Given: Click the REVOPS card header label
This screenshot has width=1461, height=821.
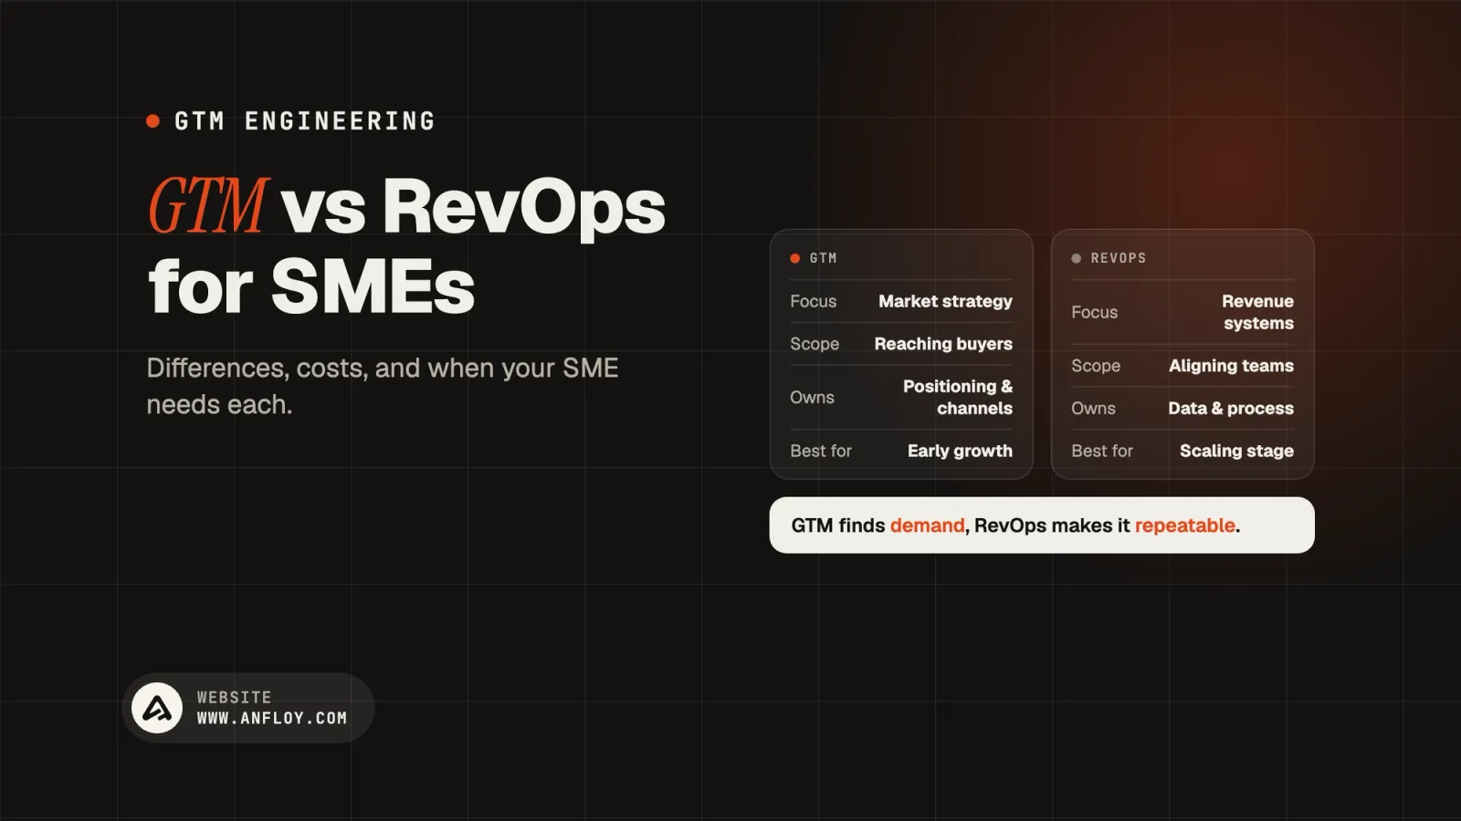Looking at the screenshot, I should point(1119,258).
